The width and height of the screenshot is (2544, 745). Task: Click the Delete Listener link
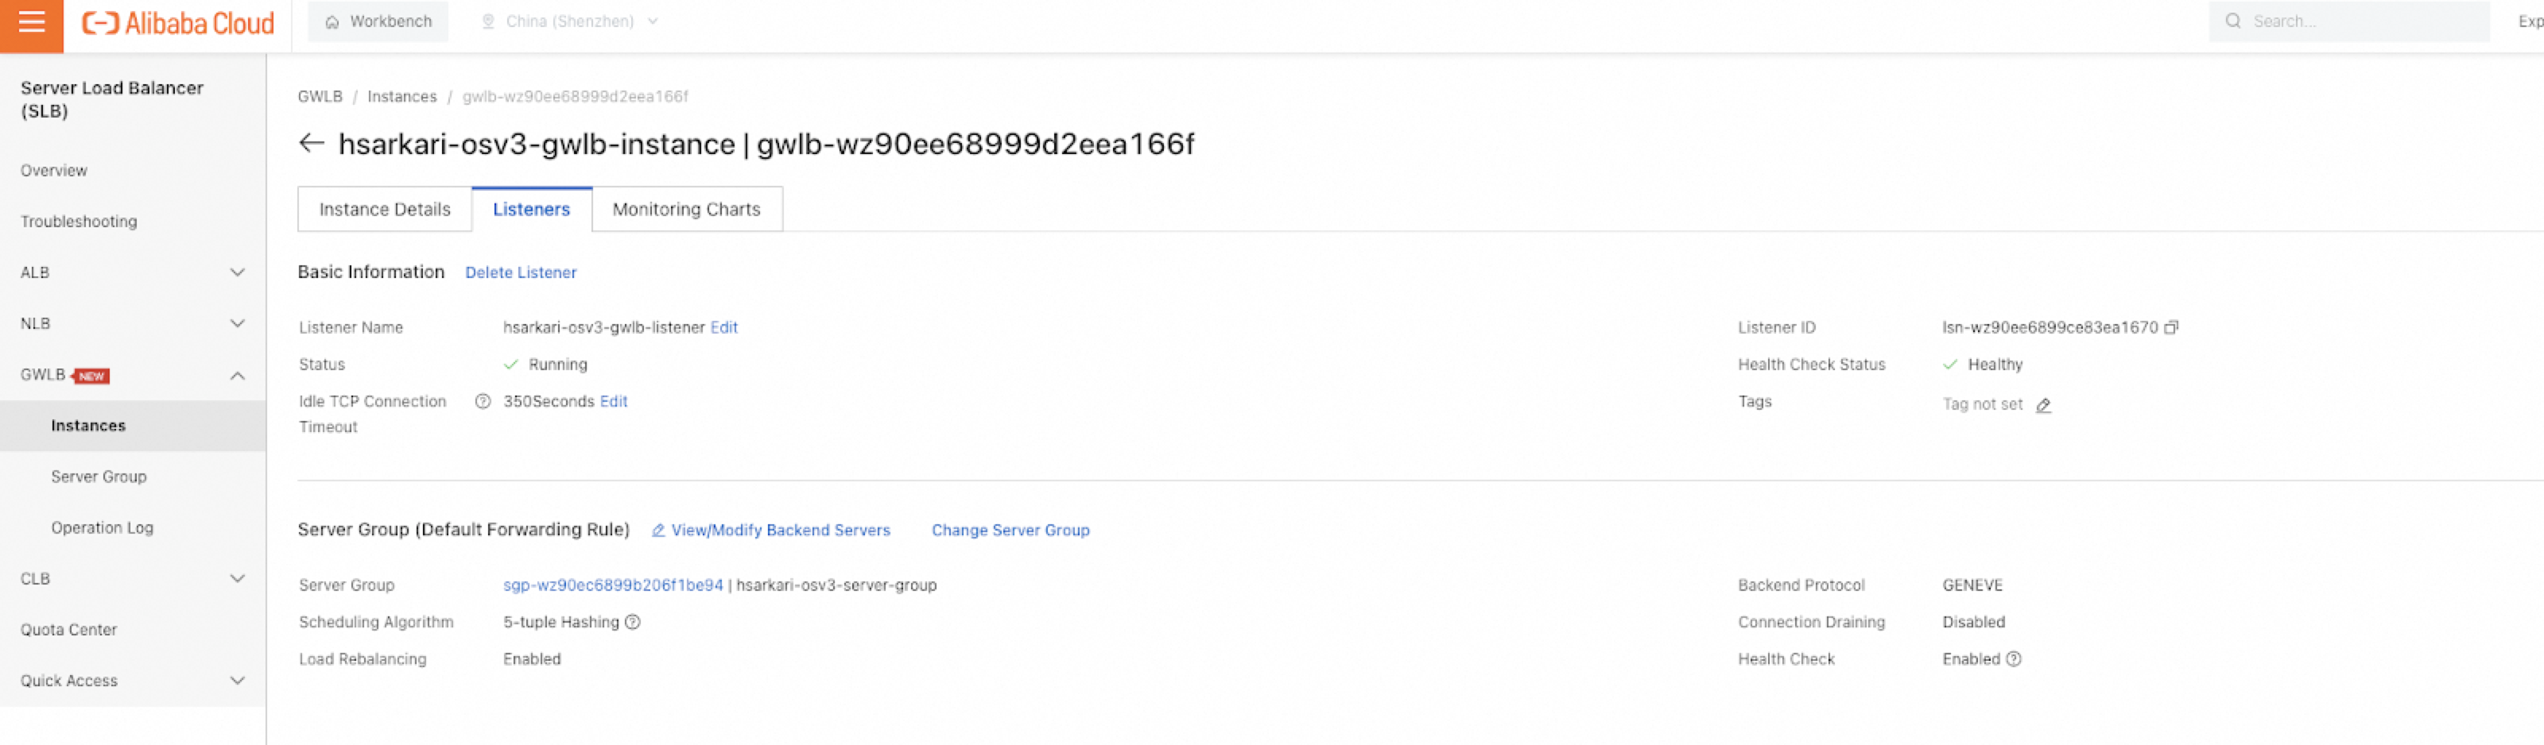[x=521, y=272]
